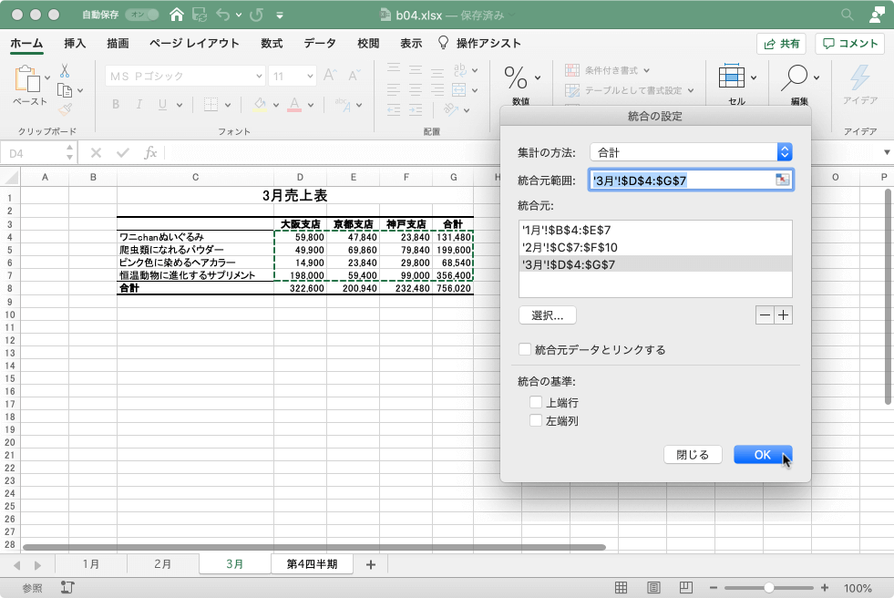Remove reference with minus button
The height and width of the screenshot is (598, 894).
(x=765, y=315)
